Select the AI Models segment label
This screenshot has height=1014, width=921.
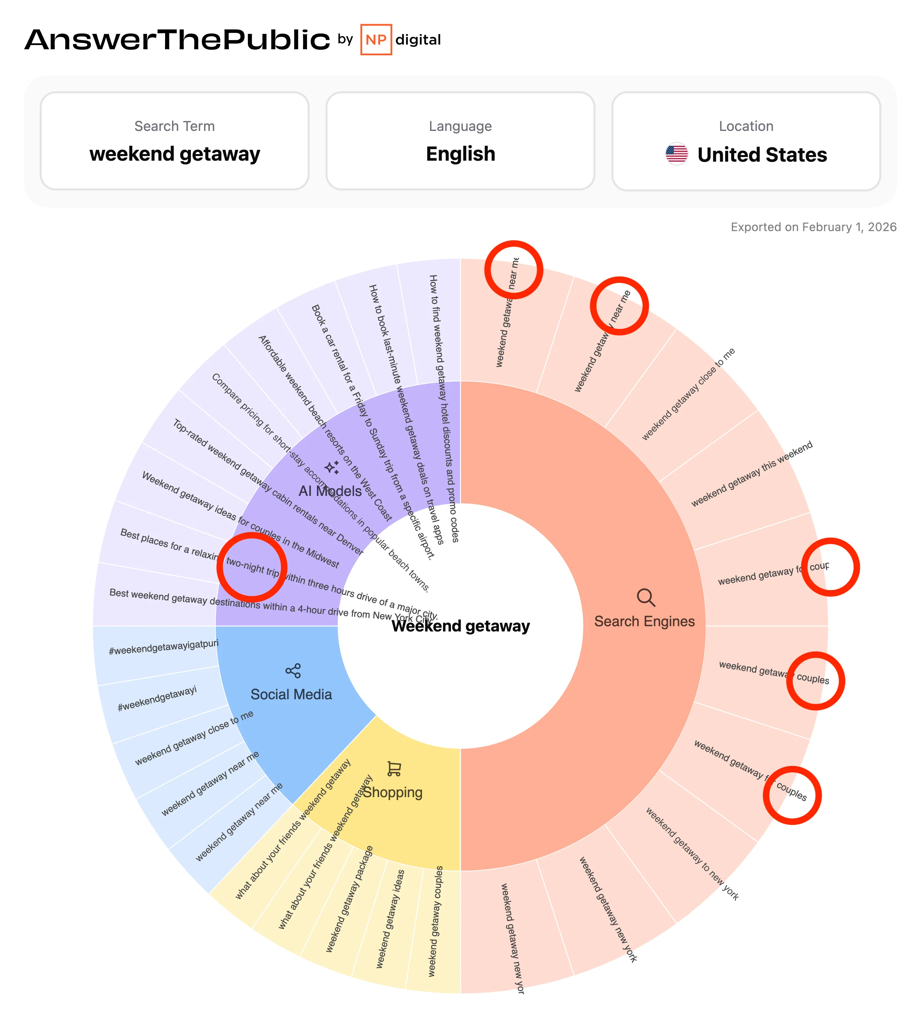pos(330,491)
